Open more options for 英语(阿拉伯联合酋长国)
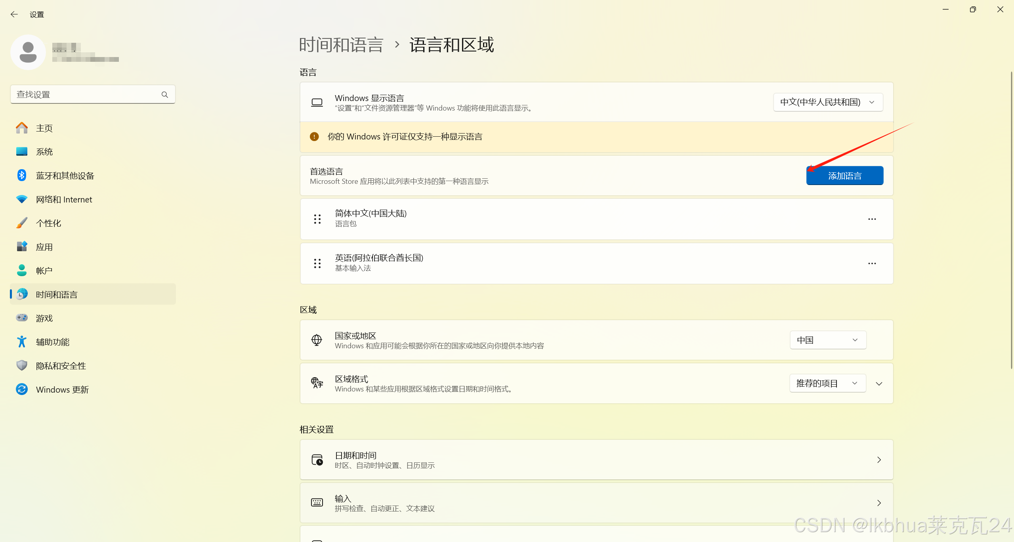Image resolution: width=1014 pixels, height=542 pixels. click(872, 263)
